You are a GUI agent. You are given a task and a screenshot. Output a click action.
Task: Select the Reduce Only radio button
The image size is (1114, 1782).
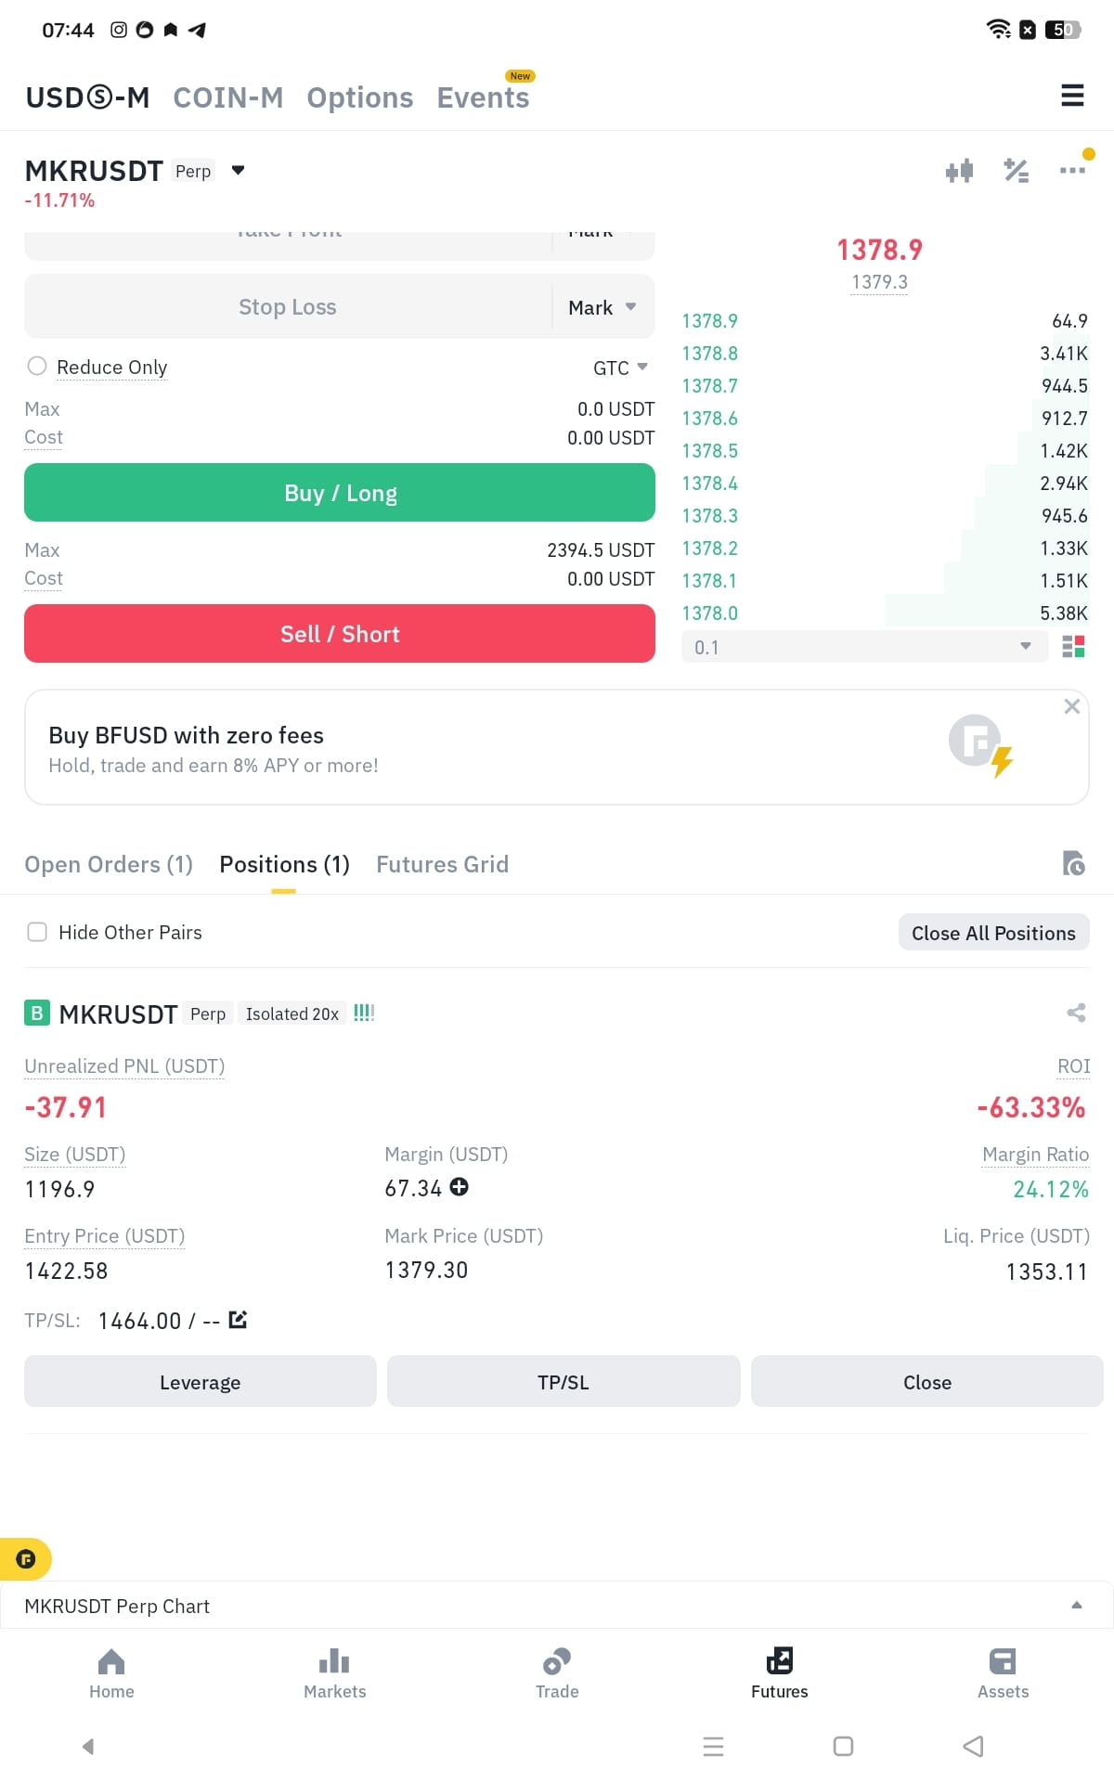(37, 367)
